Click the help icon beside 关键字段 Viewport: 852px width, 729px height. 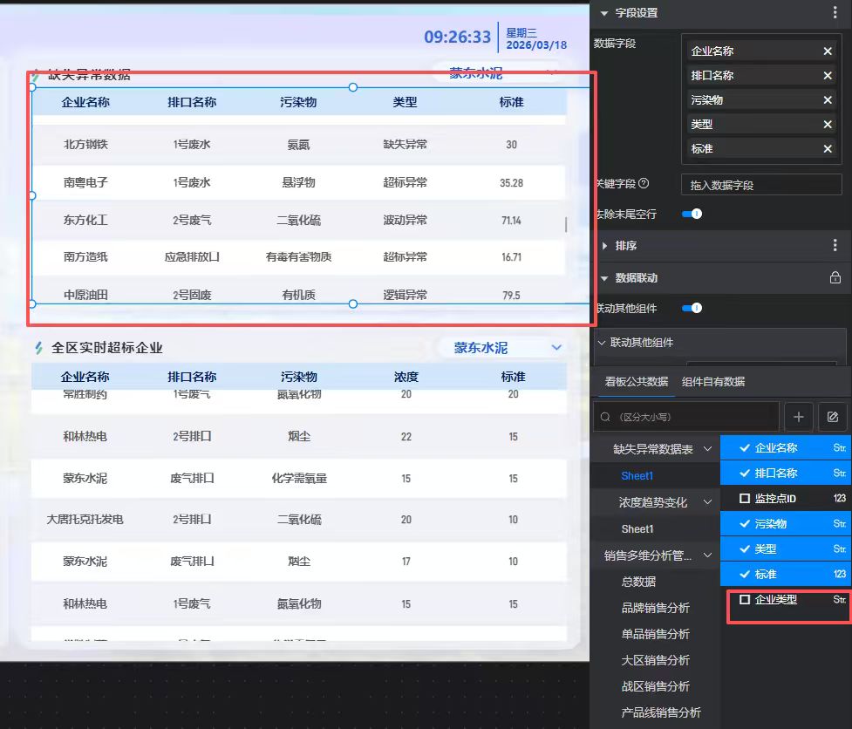644,184
